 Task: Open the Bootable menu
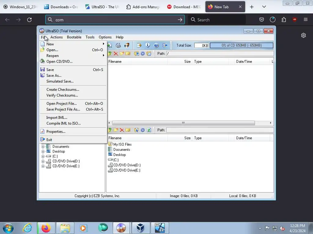click(74, 37)
